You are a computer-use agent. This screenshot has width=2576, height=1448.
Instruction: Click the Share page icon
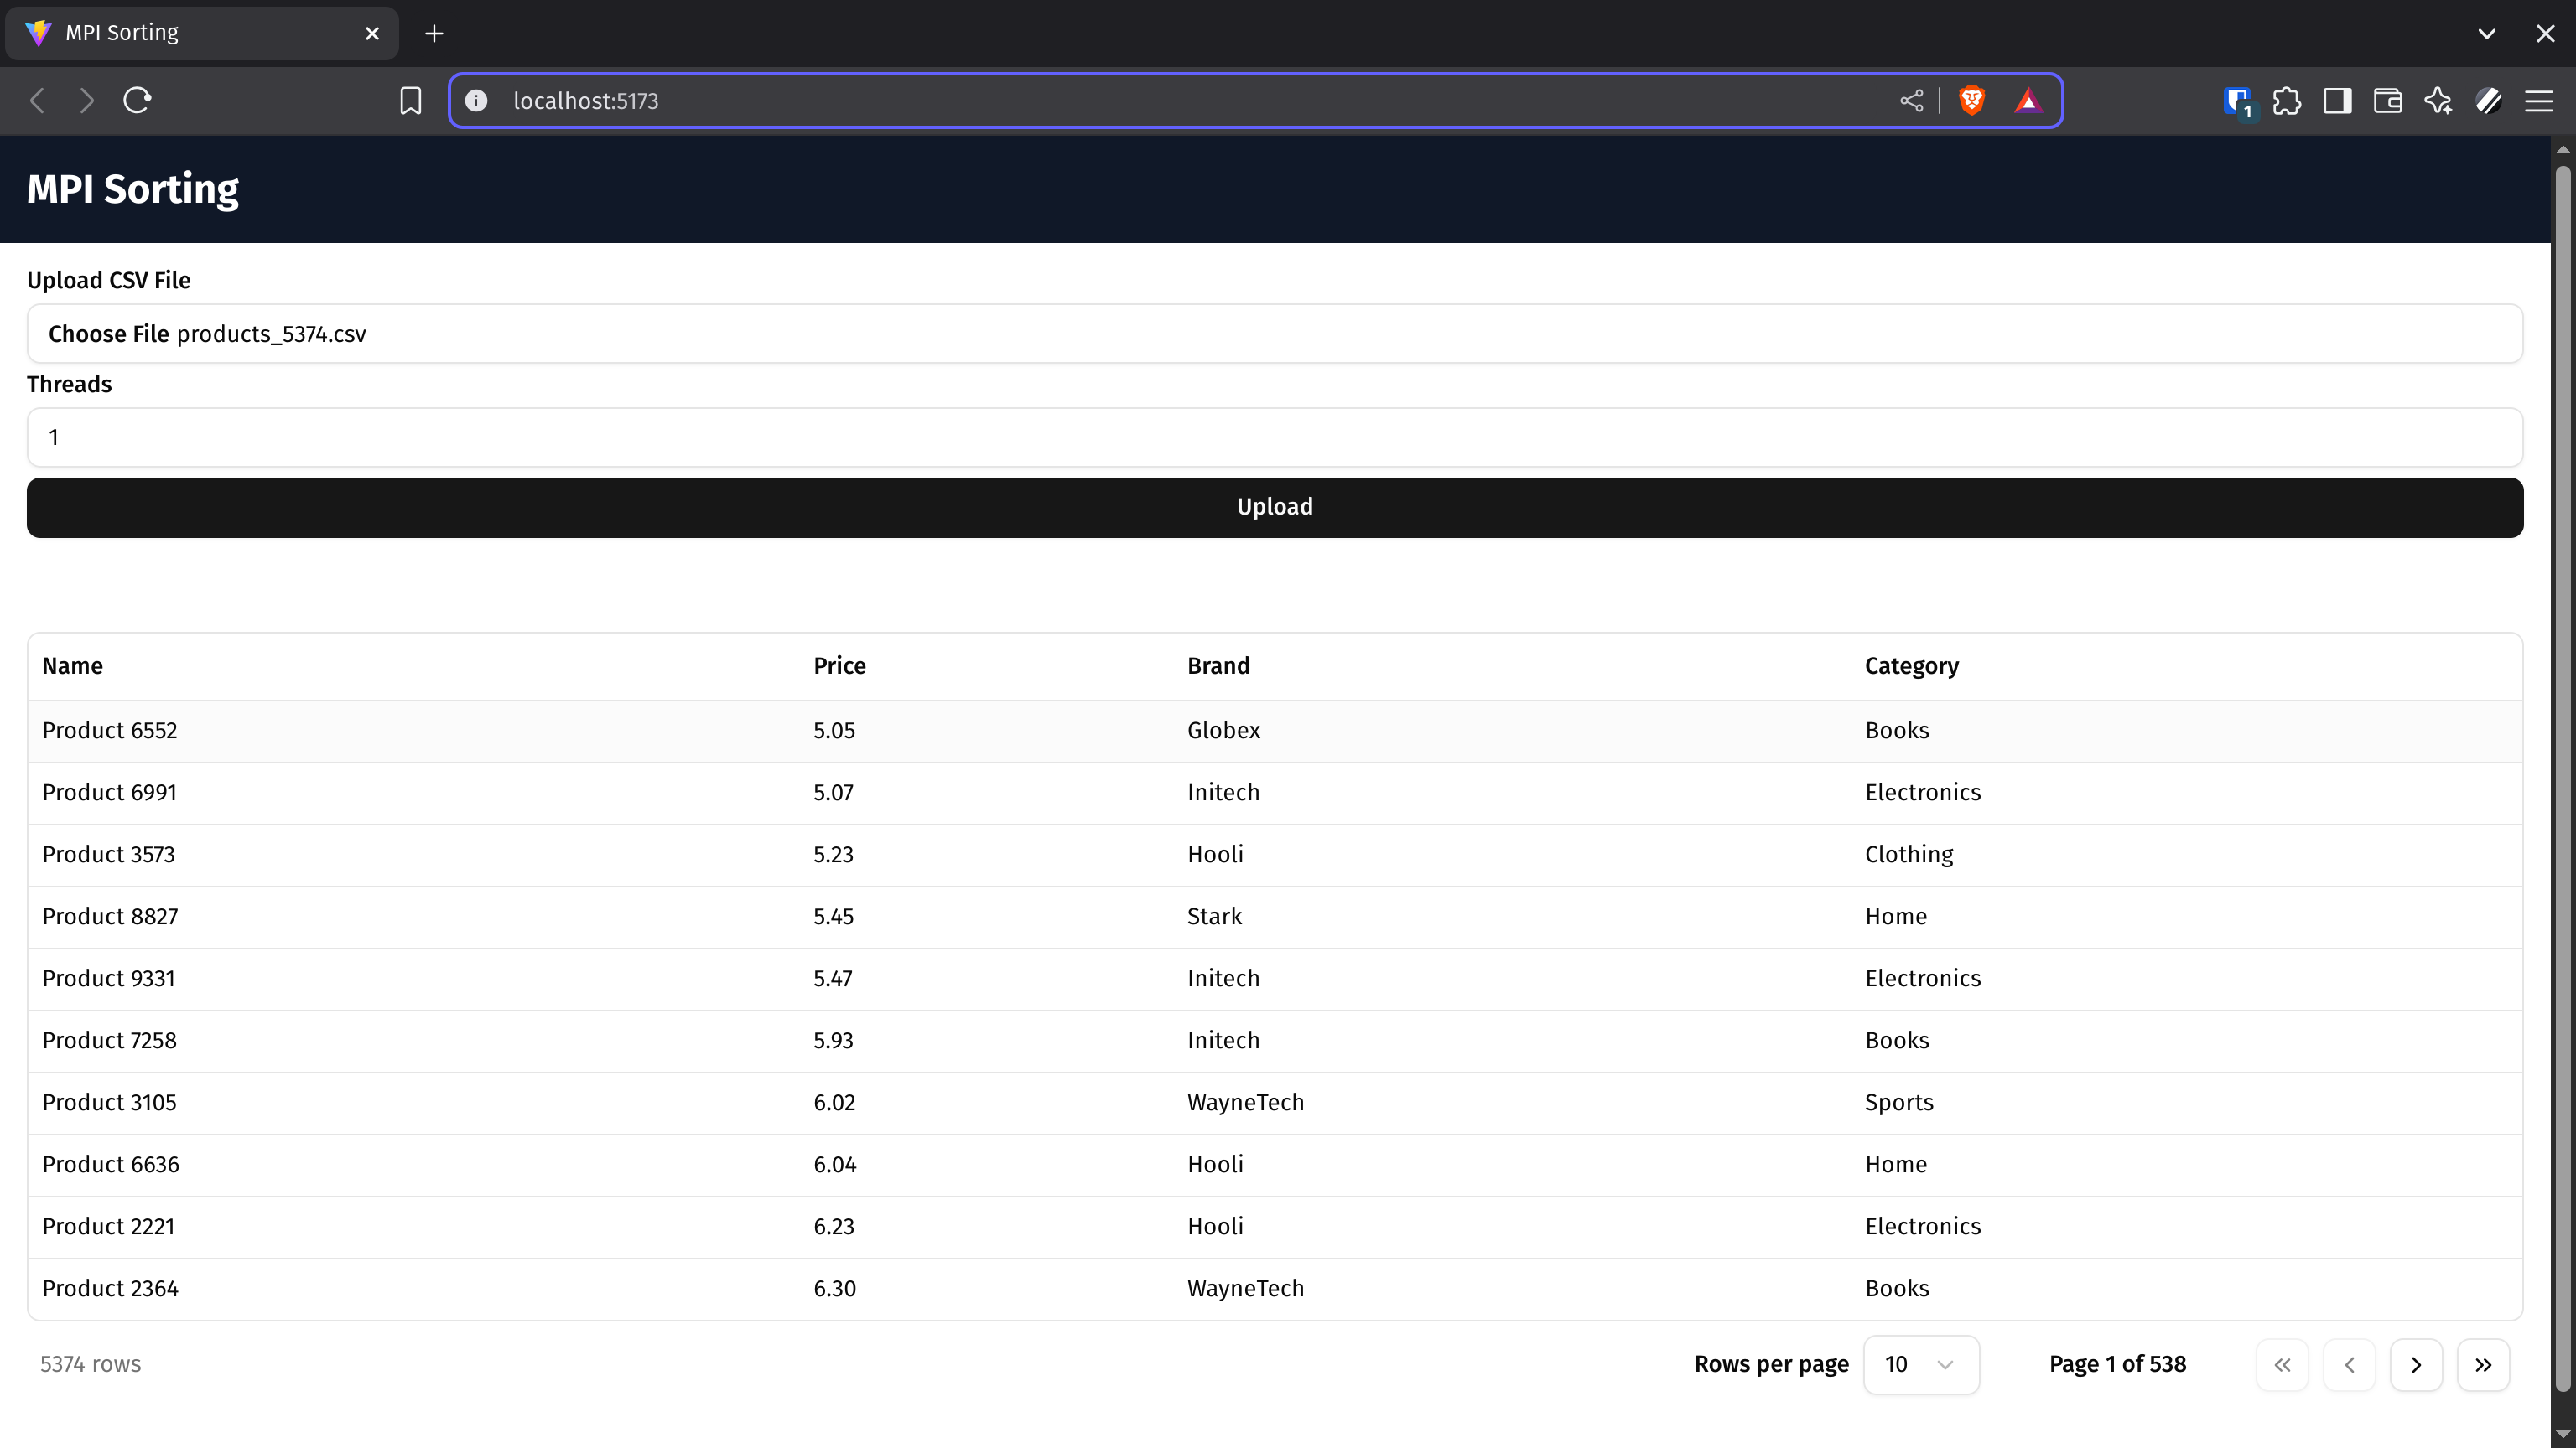coord(1911,100)
